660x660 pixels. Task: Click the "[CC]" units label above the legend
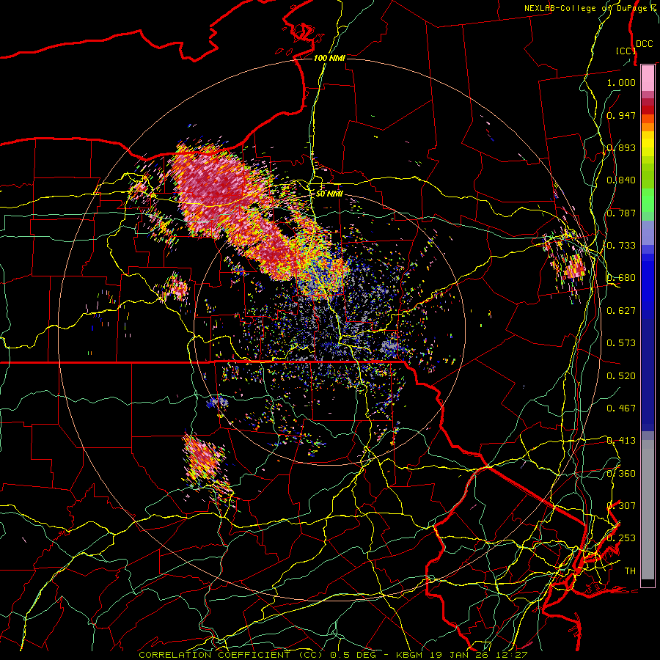point(625,51)
